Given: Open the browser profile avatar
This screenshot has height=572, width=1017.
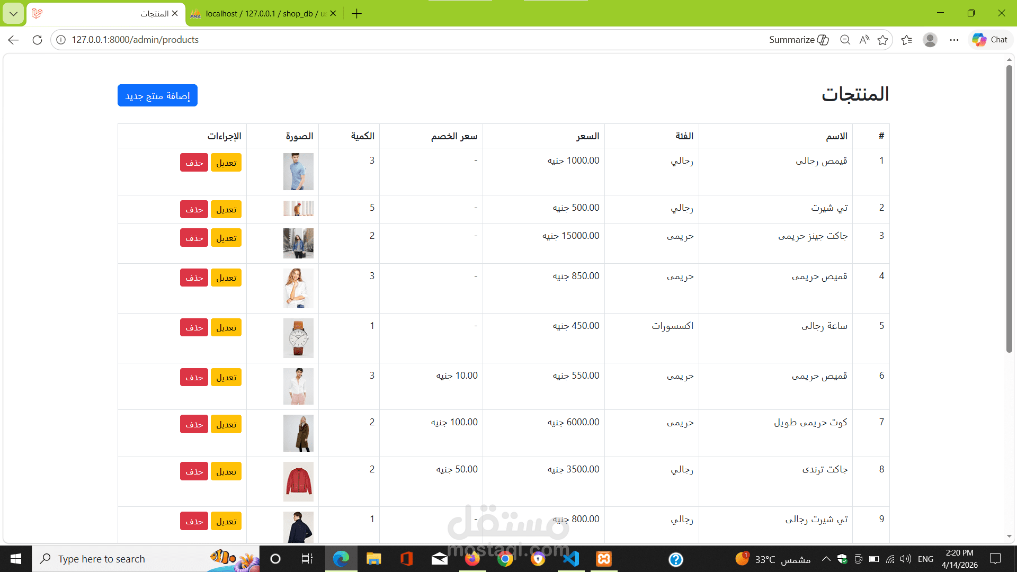Looking at the screenshot, I should [x=930, y=40].
